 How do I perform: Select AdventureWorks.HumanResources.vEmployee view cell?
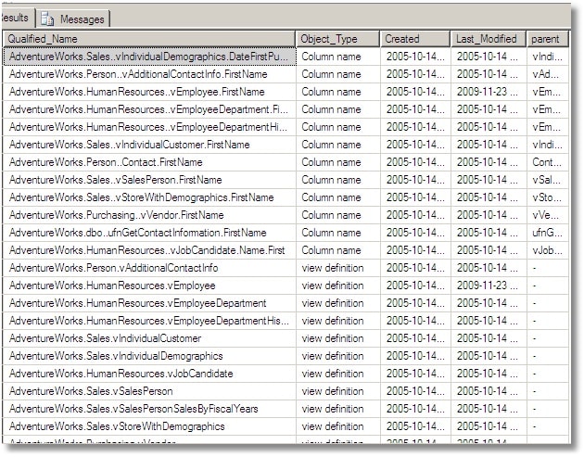pos(149,286)
